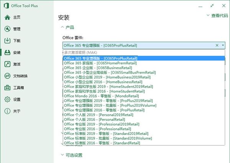Shrink the window with the restore button
This screenshot has height=163, width=230.
pos(212,6)
